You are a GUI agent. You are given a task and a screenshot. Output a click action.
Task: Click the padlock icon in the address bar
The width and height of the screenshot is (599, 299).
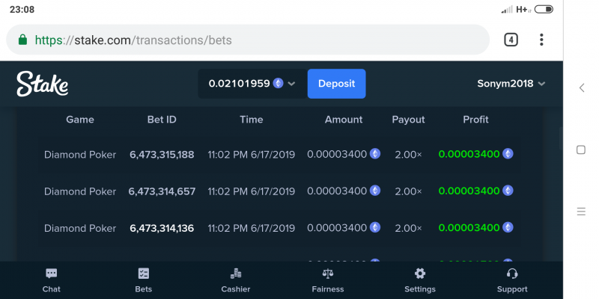click(22, 40)
